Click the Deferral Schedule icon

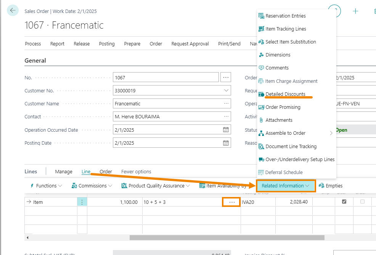click(261, 173)
